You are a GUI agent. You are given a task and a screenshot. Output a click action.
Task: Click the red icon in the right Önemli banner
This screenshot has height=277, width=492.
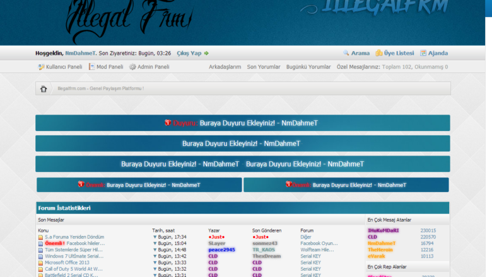(x=289, y=184)
